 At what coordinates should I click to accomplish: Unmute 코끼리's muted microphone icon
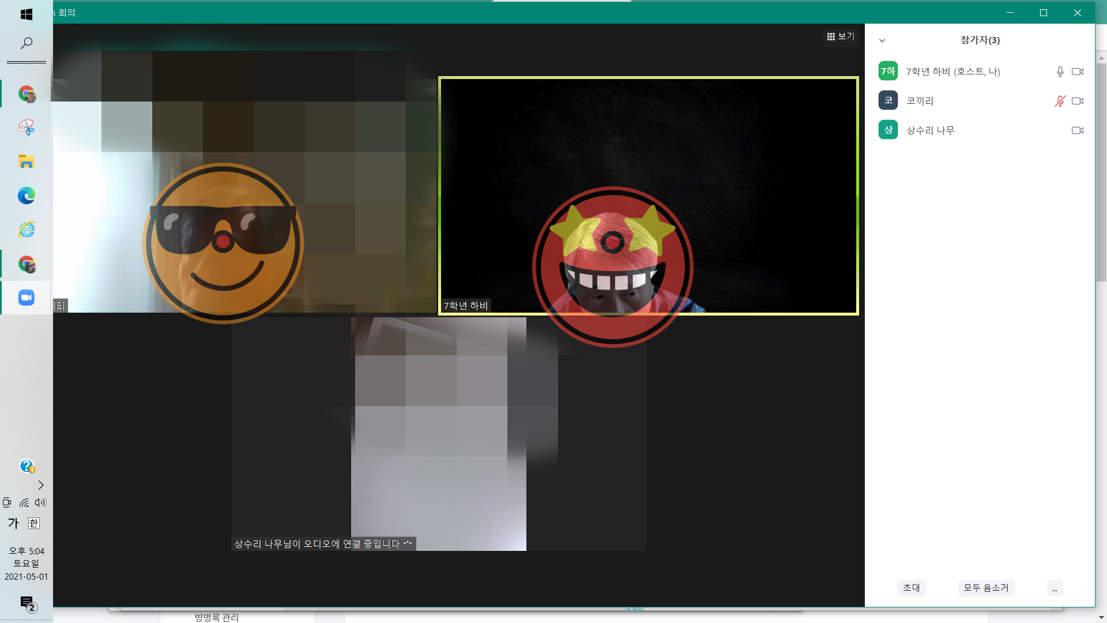coord(1060,101)
